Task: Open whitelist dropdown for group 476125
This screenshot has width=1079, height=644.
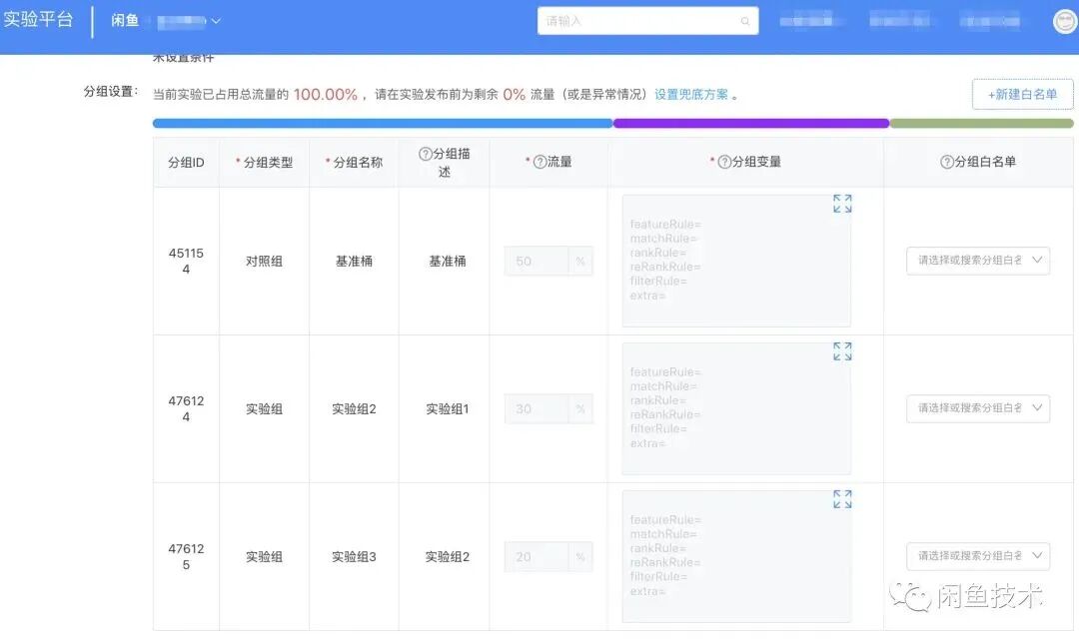Action: [978, 556]
